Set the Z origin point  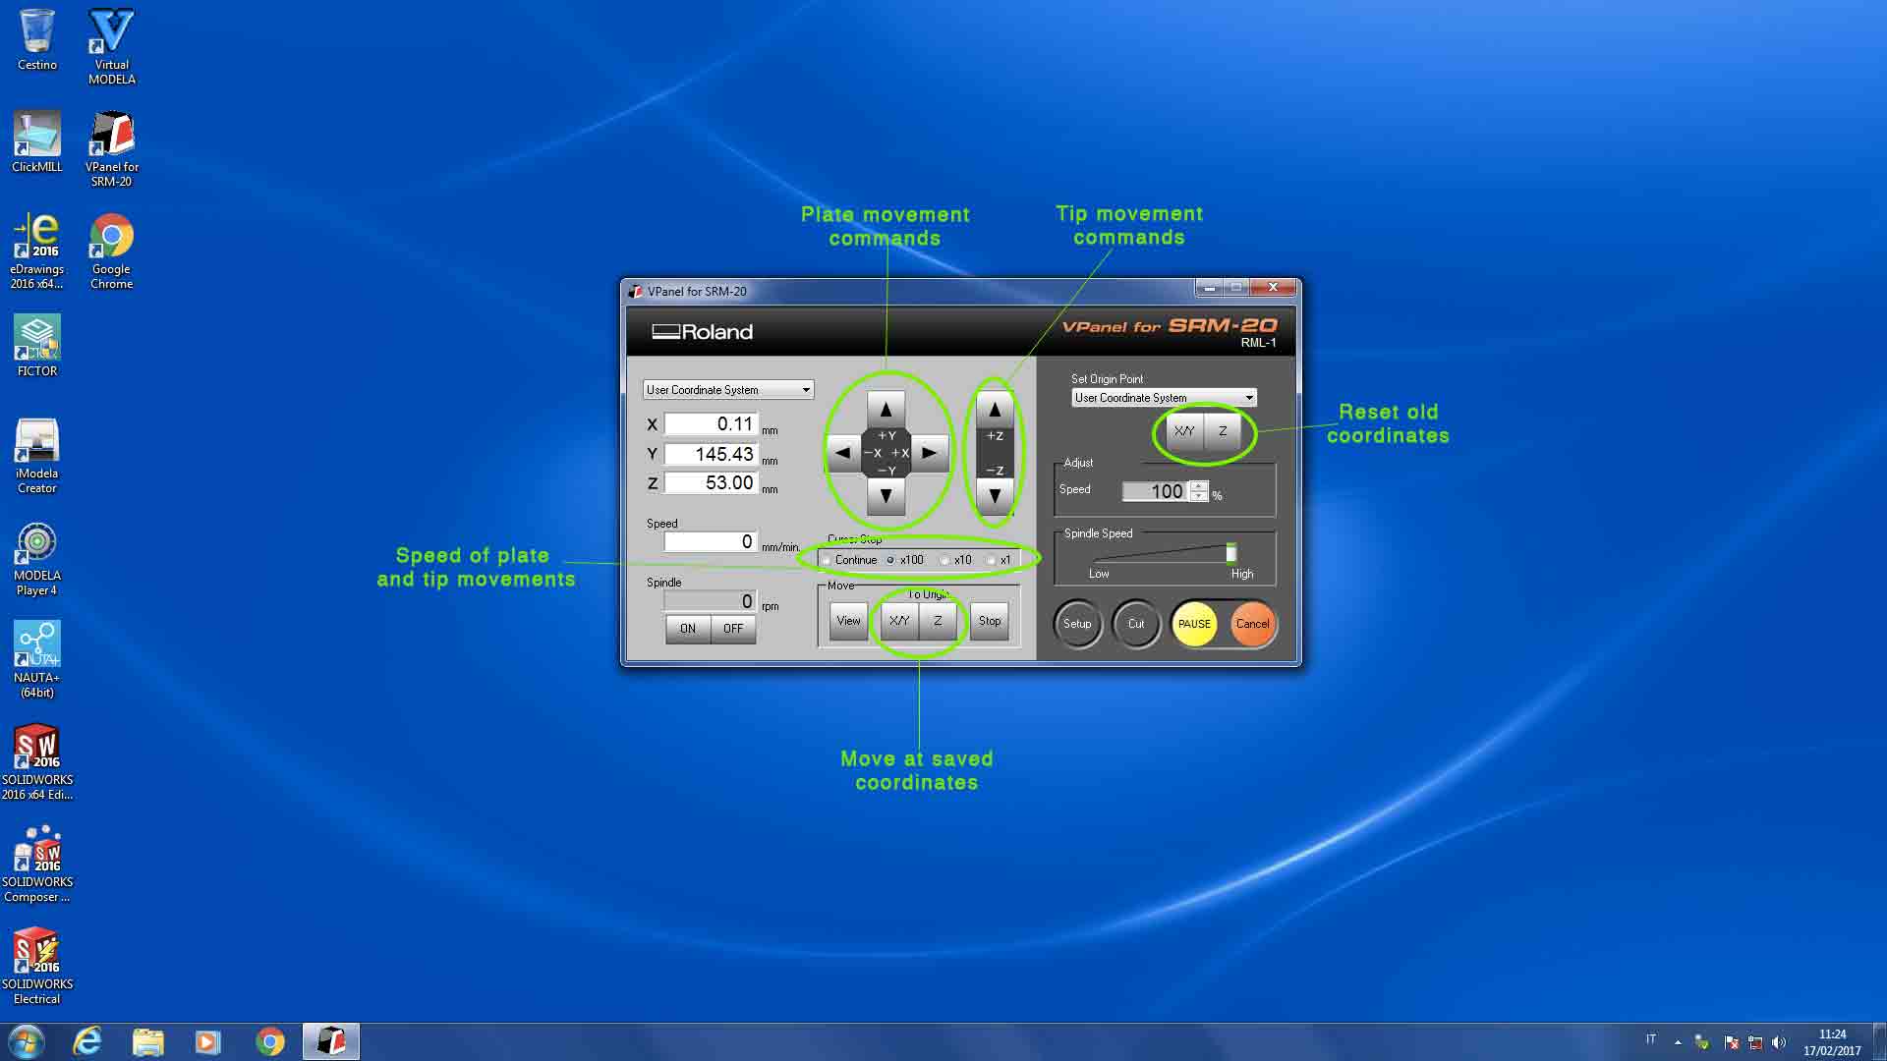(x=1223, y=431)
